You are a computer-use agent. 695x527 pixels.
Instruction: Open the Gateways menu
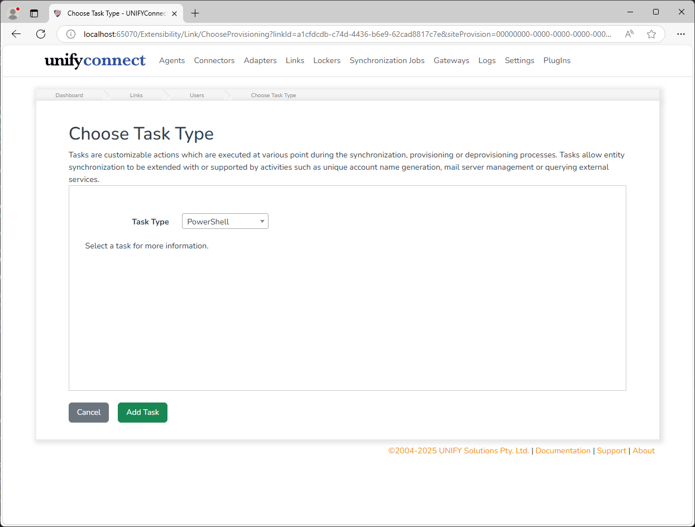(x=451, y=60)
